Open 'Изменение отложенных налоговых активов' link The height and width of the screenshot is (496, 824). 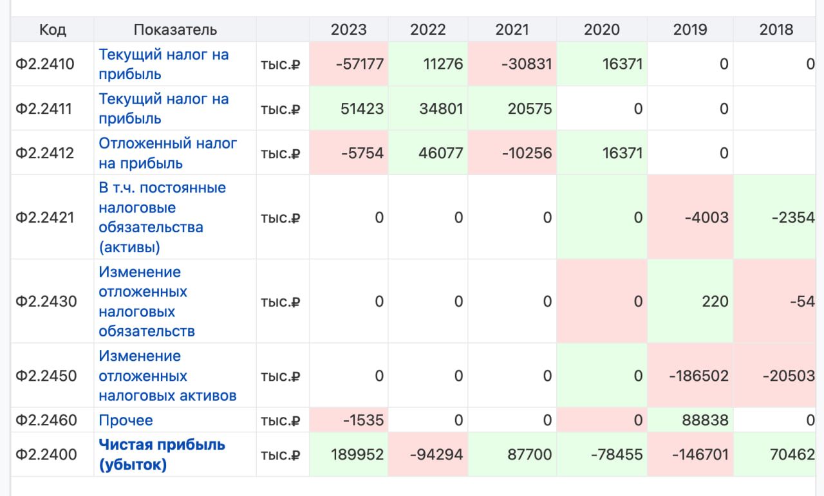click(167, 376)
